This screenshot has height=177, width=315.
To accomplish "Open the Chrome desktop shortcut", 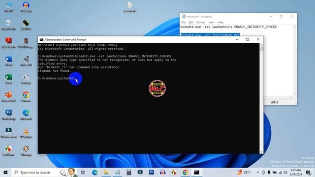I will click(26, 97).
